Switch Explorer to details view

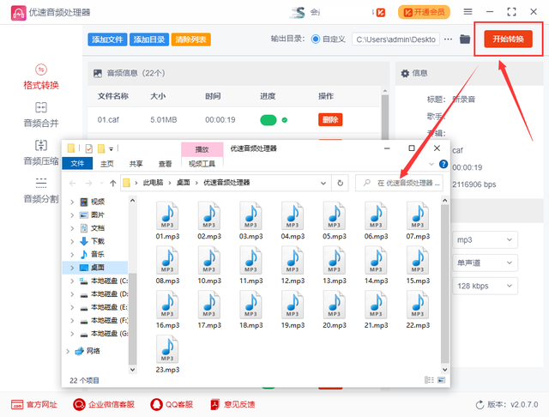pos(428,379)
